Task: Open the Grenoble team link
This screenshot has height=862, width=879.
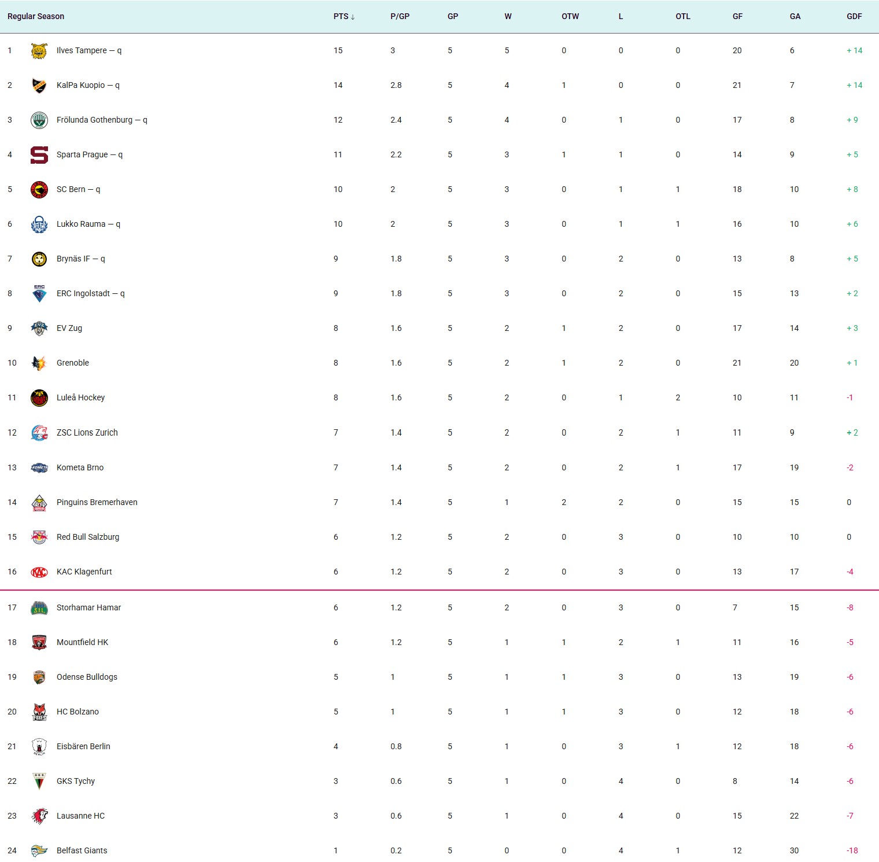Action: [73, 363]
